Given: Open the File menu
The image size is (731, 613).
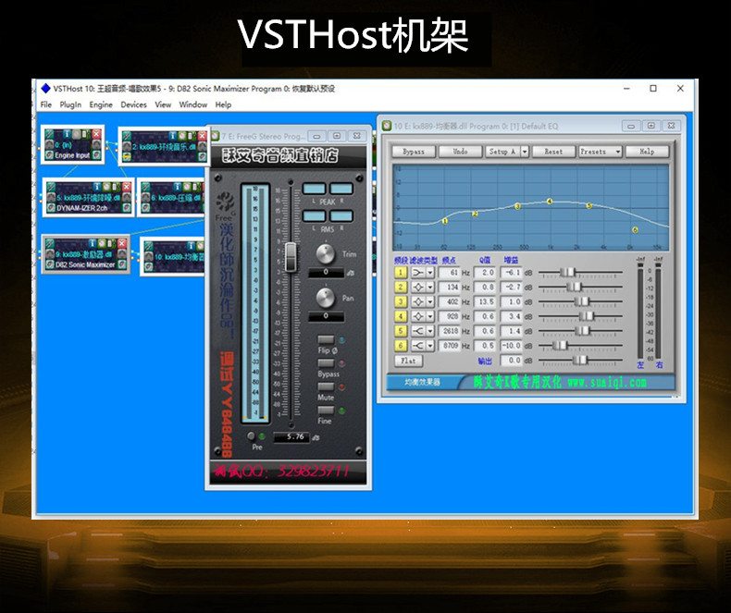Looking at the screenshot, I should [x=46, y=104].
